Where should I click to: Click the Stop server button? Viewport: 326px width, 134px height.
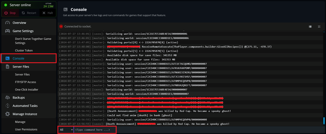click(x=10, y=13)
